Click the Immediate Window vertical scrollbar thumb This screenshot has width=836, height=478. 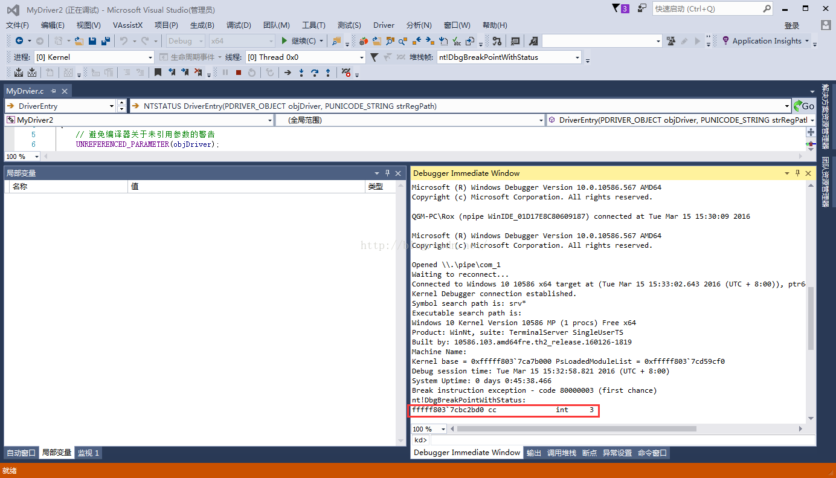(x=811, y=318)
